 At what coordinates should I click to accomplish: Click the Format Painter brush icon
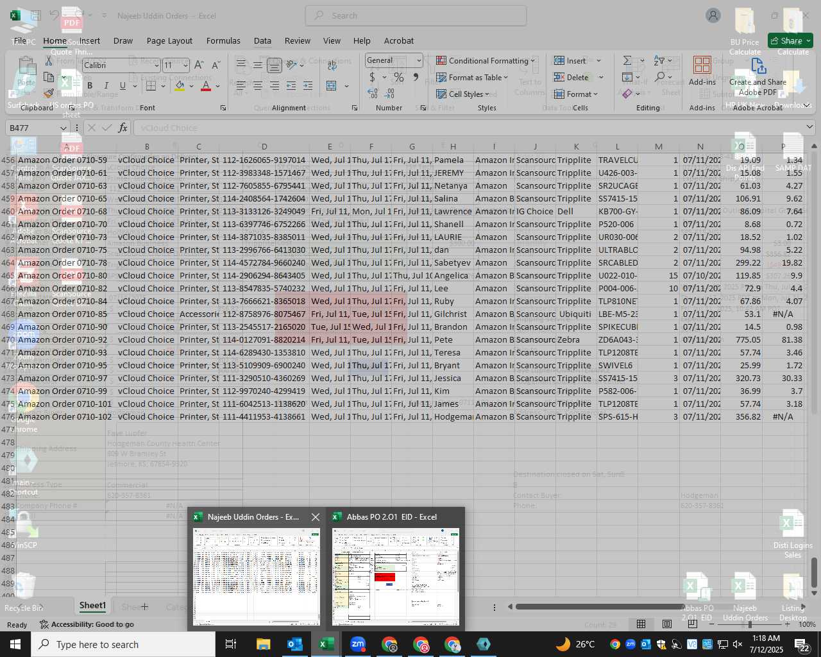click(49, 93)
